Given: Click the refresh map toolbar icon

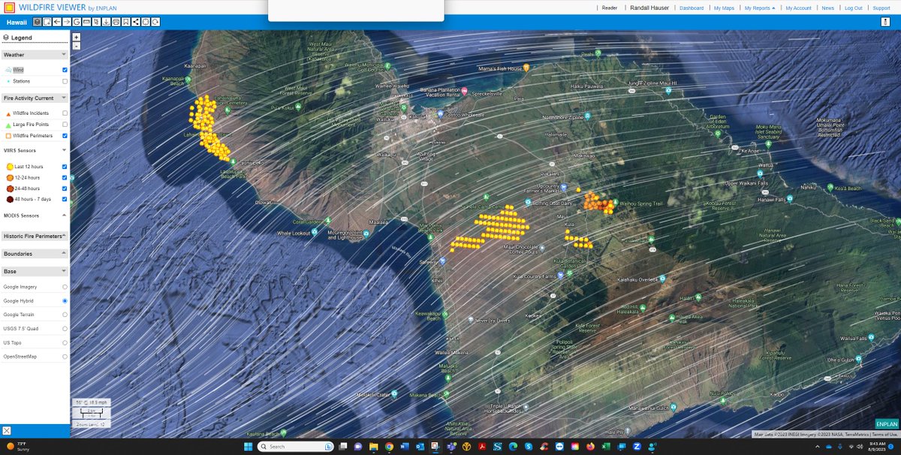Looking at the screenshot, I should coord(155,22).
